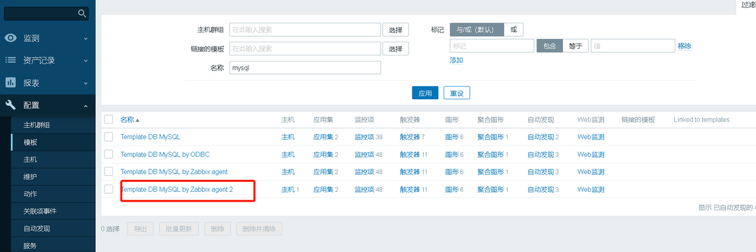756x252 pixels.
Task: Click the 标记 tag name input
Action: point(492,46)
